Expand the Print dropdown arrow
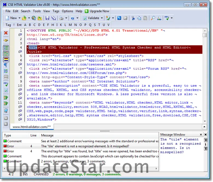This screenshot has height=182, width=213. coord(66,18)
